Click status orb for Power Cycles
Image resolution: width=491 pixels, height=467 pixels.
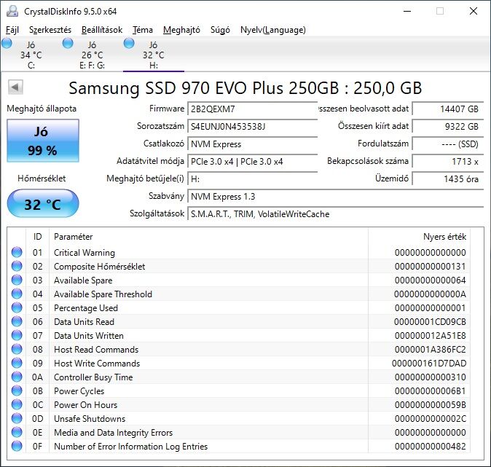click(17, 391)
